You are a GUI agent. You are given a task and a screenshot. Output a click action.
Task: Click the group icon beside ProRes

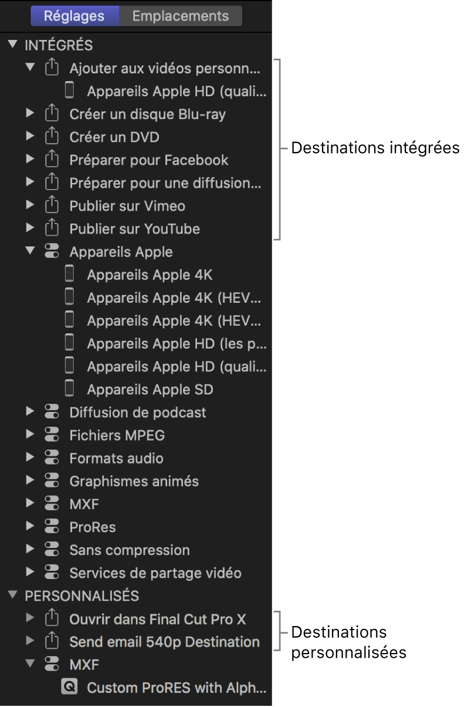pyautogui.click(x=52, y=527)
